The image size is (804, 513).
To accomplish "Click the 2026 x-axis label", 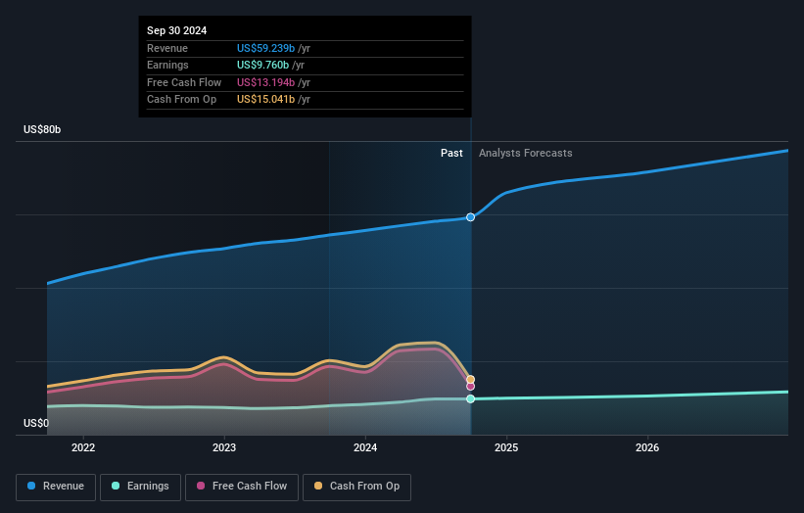I will tap(647, 447).
